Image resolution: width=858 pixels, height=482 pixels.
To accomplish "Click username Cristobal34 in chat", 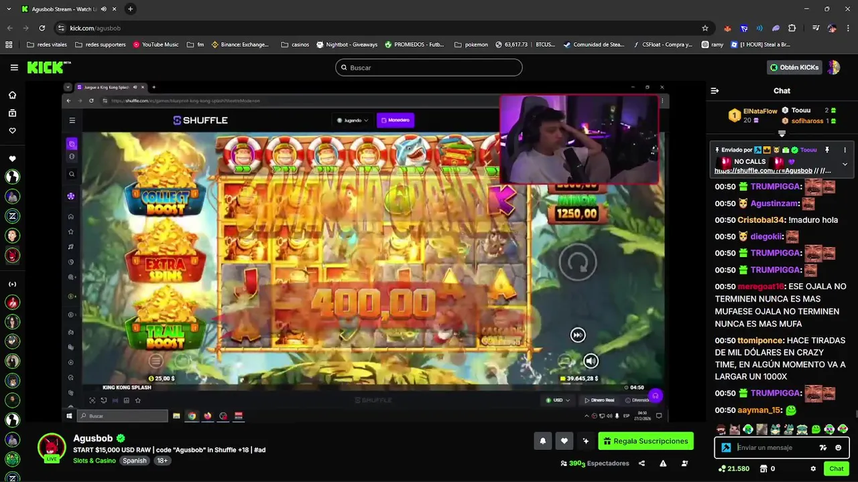I will (x=761, y=220).
